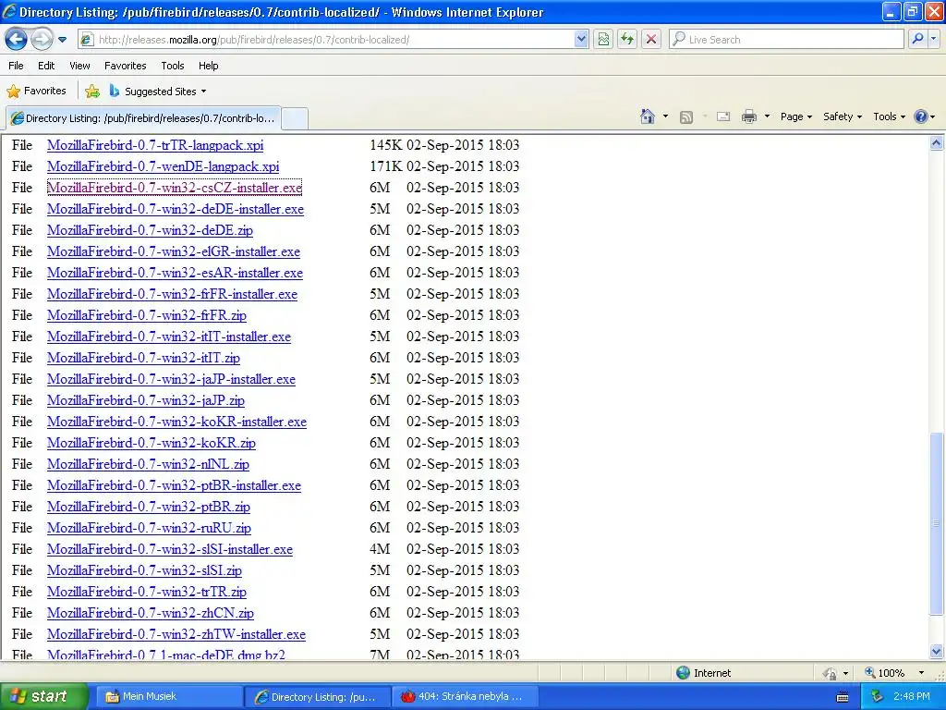Image resolution: width=946 pixels, height=710 pixels.
Task: Open the win32-frFR.zip link
Action: [147, 315]
